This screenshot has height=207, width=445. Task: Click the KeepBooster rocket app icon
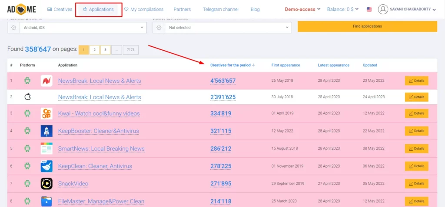[x=46, y=131]
